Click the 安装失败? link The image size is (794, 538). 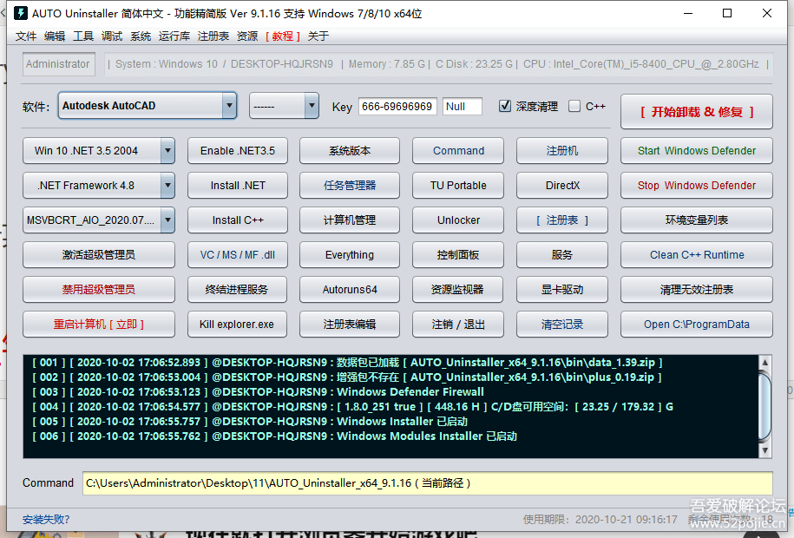coord(46,520)
